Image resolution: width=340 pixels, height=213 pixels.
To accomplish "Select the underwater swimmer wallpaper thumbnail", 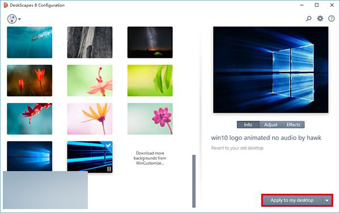I will click(29, 42).
